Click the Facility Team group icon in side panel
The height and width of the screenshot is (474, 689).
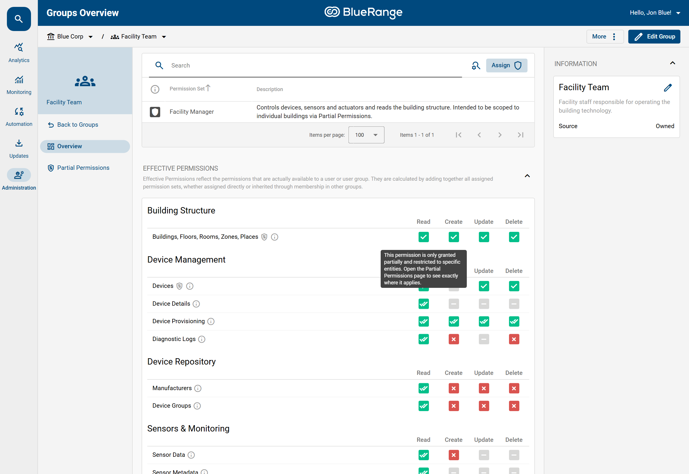85,81
